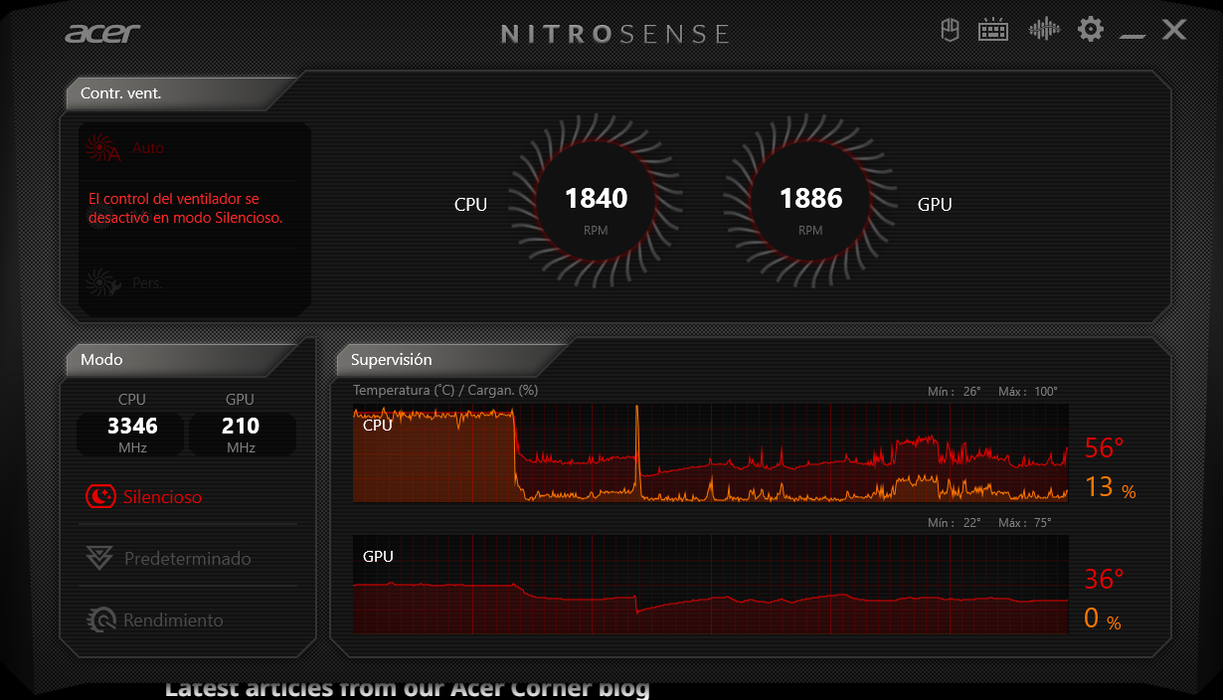The image size is (1223, 700).
Task: Click the CPU label beside left fan
Action: (470, 205)
